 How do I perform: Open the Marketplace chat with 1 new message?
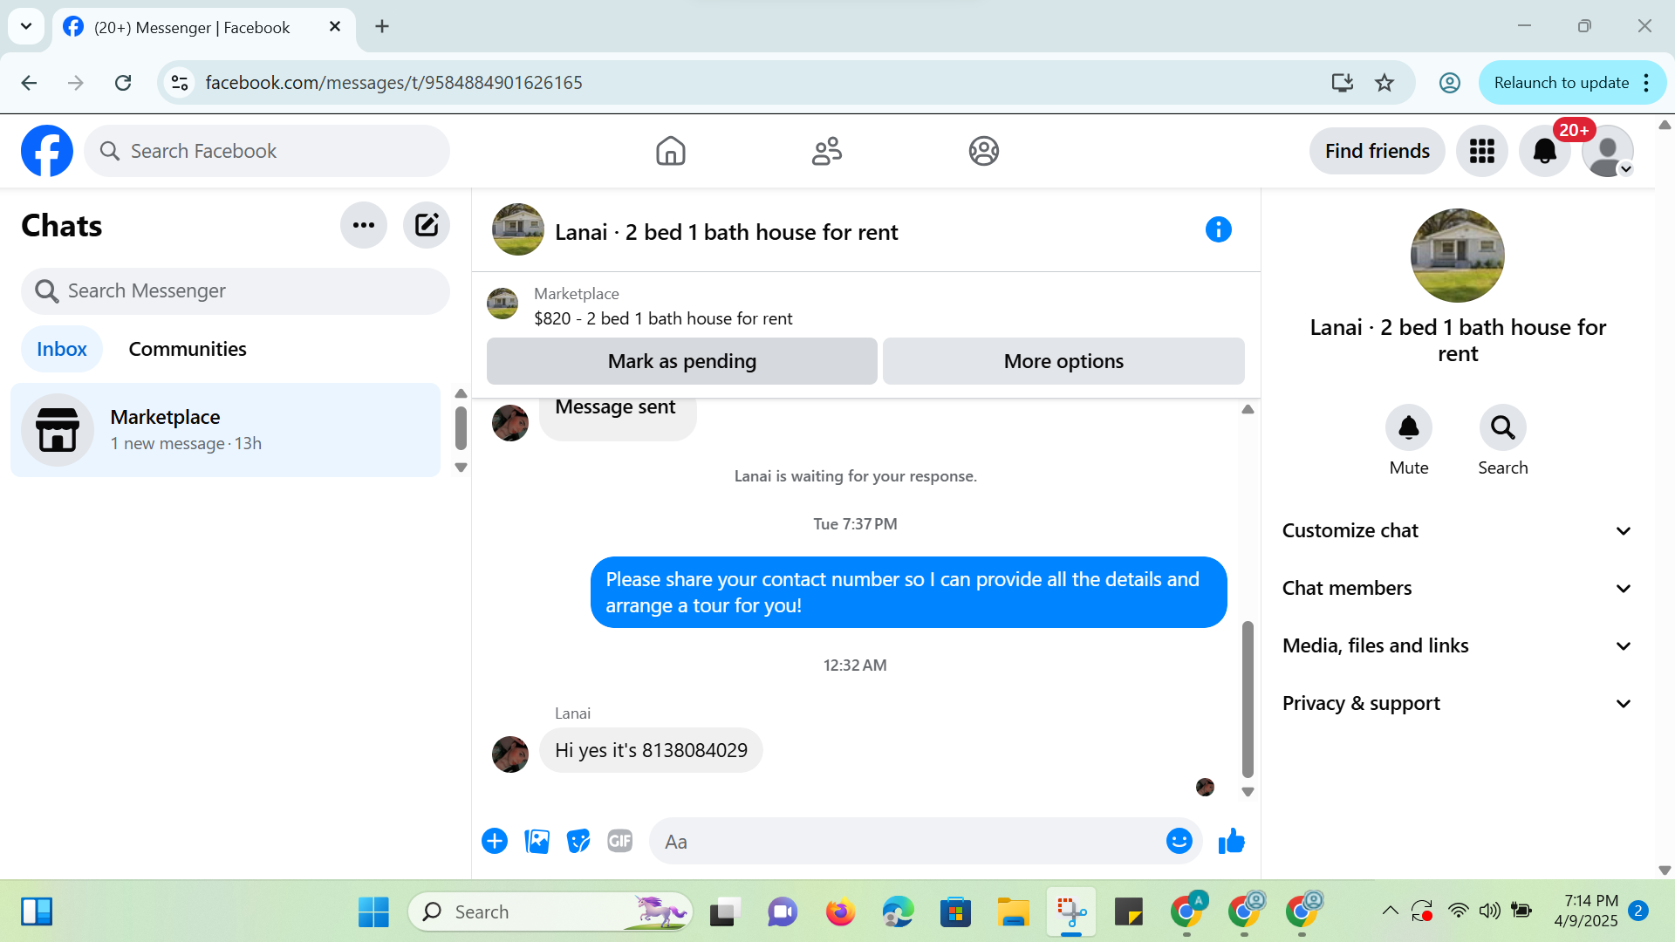tap(225, 430)
